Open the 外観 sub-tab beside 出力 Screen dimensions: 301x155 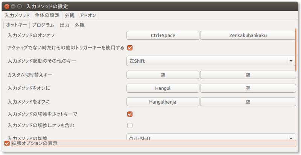point(80,25)
